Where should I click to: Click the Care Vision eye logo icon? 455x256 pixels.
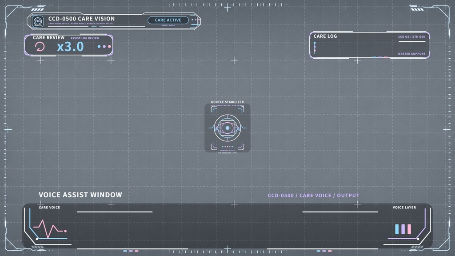pyautogui.click(x=38, y=21)
